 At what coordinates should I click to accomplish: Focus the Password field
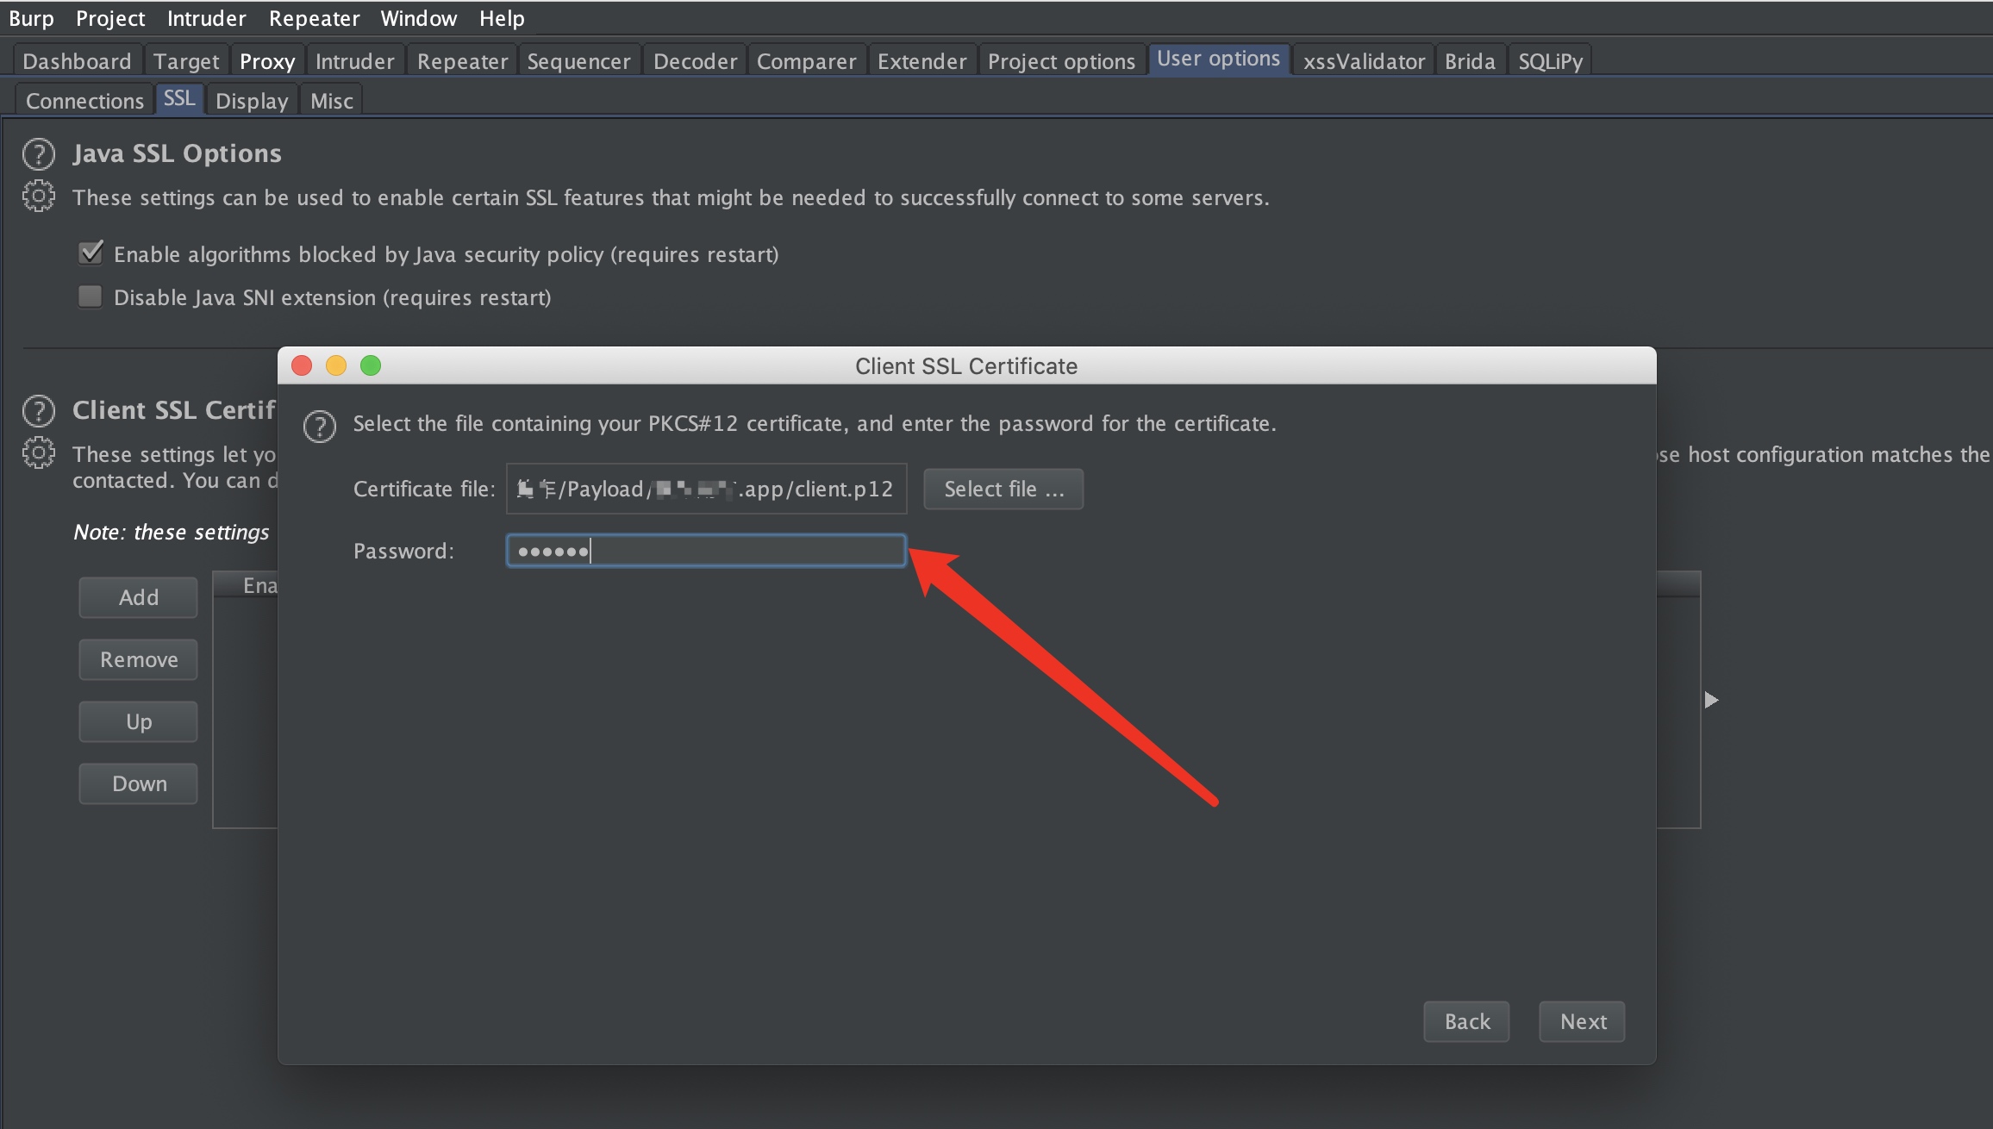click(706, 551)
